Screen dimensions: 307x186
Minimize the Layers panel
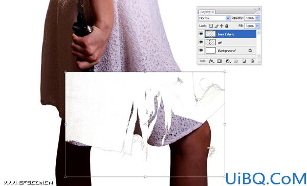click(x=255, y=9)
